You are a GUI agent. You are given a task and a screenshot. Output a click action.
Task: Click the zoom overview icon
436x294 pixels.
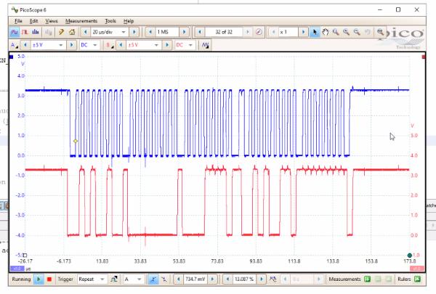380,32
